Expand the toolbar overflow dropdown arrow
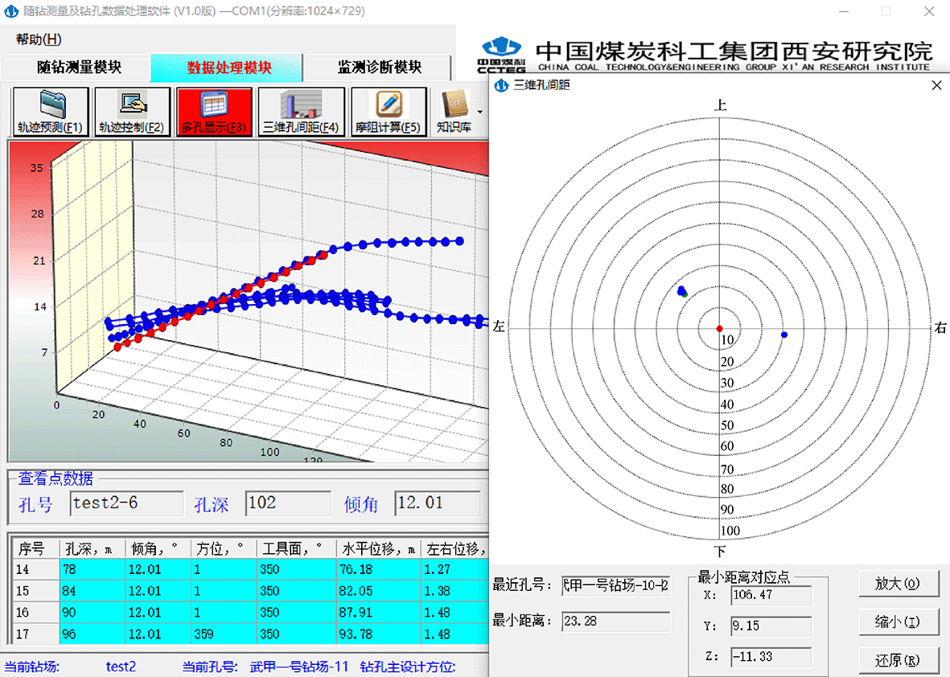 tap(480, 112)
